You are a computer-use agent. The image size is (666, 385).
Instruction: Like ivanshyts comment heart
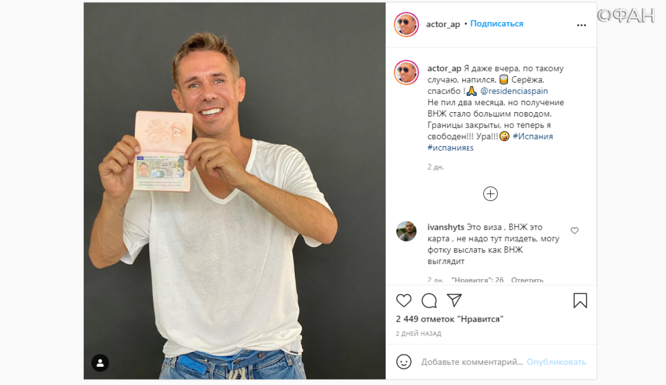pos(575,230)
